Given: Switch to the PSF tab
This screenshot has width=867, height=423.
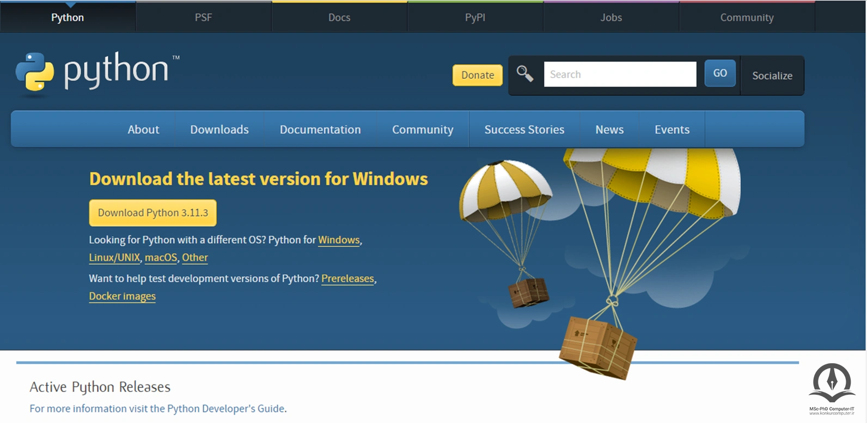Looking at the screenshot, I should point(203,17).
